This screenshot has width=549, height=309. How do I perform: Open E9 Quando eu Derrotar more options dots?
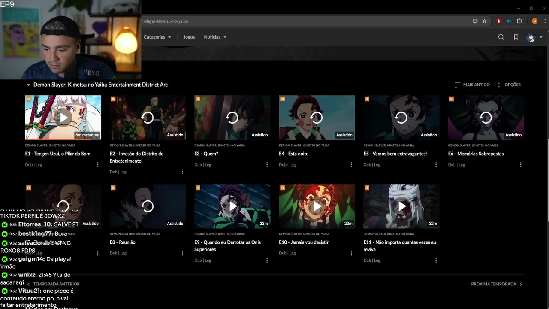pyautogui.click(x=267, y=261)
